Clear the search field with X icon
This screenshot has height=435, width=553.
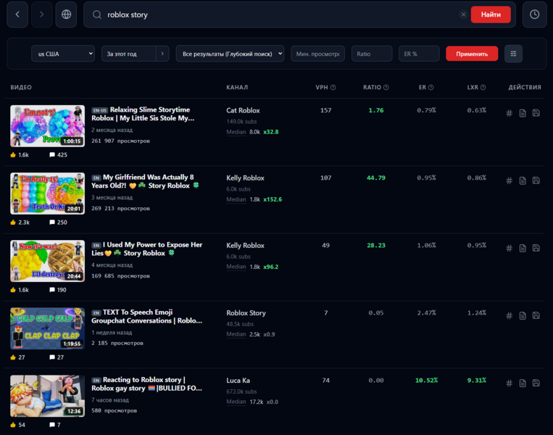pyautogui.click(x=463, y=14)
